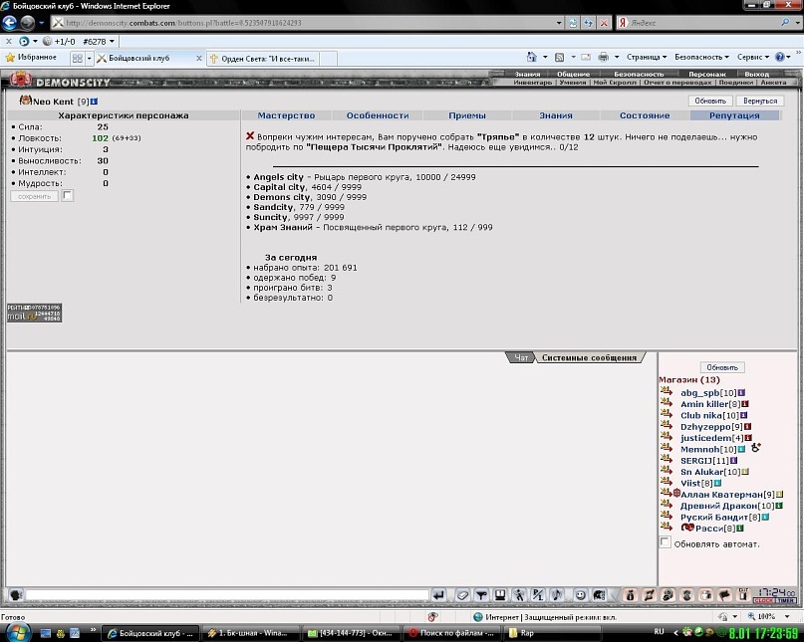This screenshot has height=642, width=804.
Task: Switch to the CLOCK mode toggle
Action: (x=763, y=600)
